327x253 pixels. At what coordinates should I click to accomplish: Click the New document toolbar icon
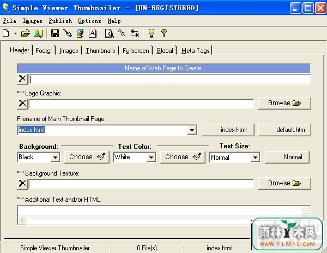tap(6, 33)
